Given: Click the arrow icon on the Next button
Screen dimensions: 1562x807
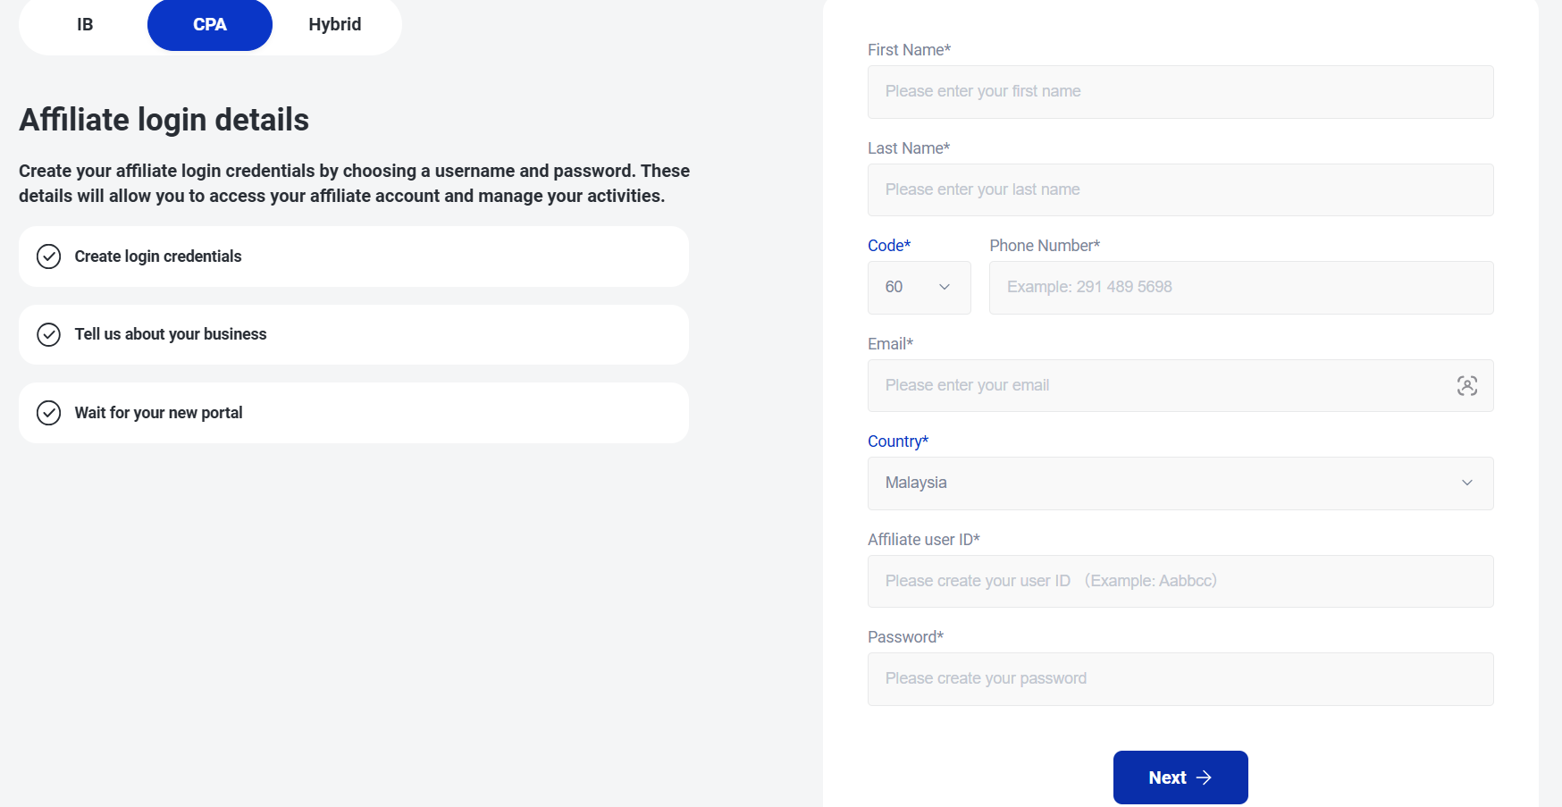Looking at the screenshot, I should point(1204,778).
